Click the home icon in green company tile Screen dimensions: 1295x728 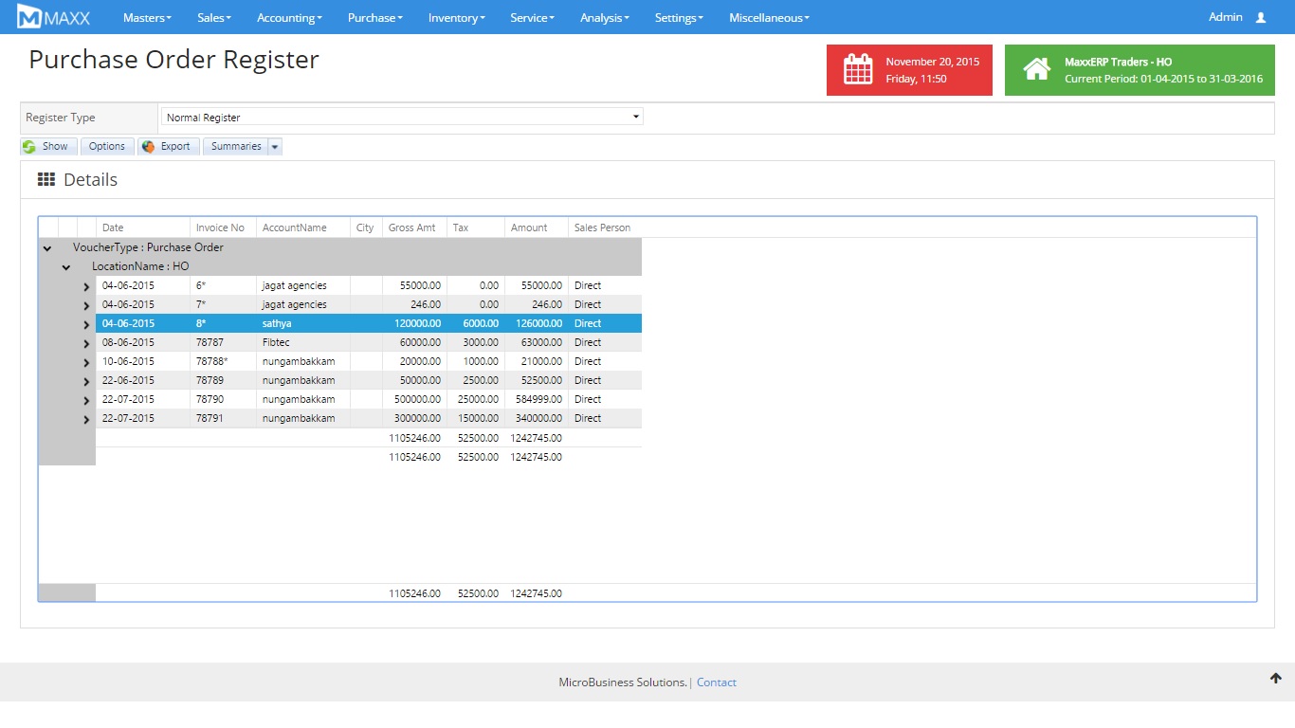pos(1036,70)
